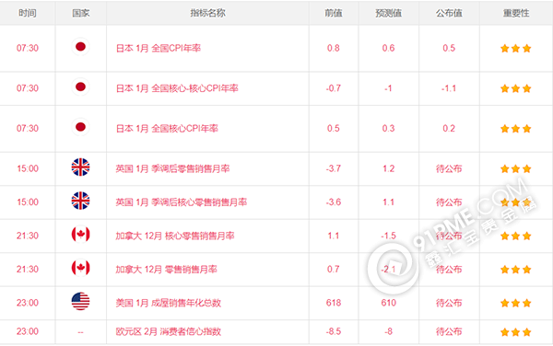Click 待公布 value in the US row
553x346 pixels.
click(449, 303)
